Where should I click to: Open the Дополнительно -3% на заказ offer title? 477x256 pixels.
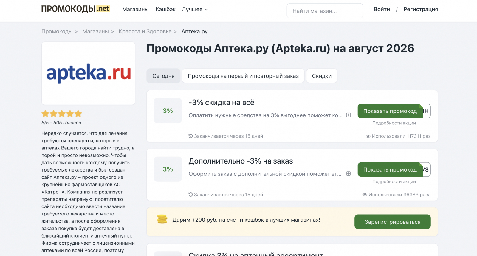pyautogui.click(x=241, y=161)
